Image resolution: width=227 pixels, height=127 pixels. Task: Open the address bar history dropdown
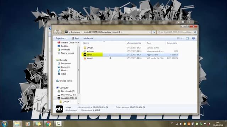point(150,32)
